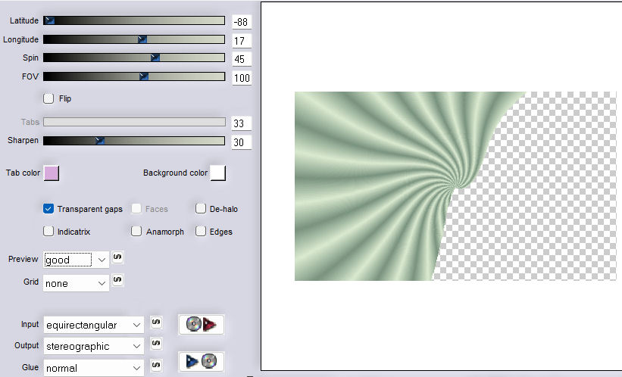Image resolution: width=622 pixels, height=377 pixels.
Task: Expand the Input projection dropdown showing equirectangular
Action: click(x=93, y=325)
